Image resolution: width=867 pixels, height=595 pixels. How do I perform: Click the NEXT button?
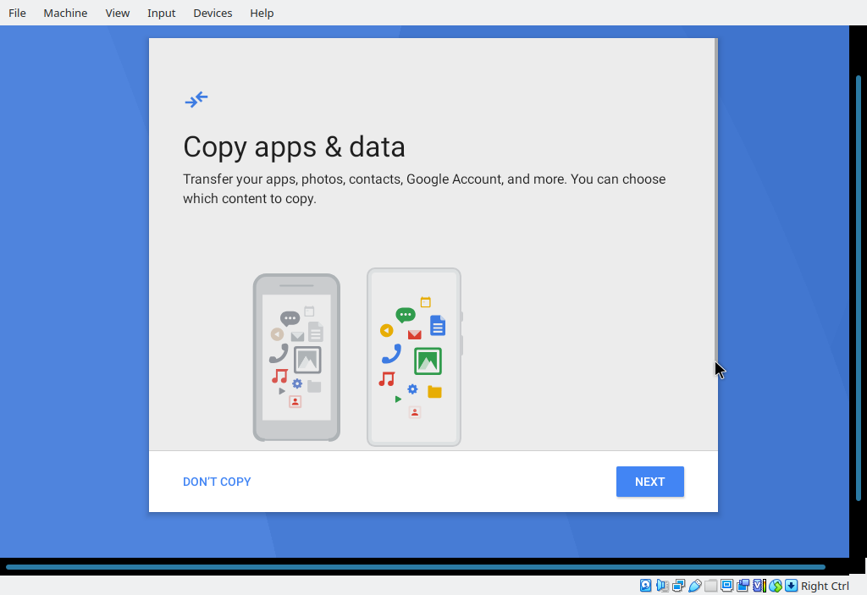[650, 482]
